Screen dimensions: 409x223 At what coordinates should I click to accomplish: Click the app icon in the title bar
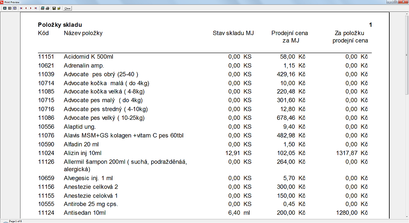tap(2, 2)
